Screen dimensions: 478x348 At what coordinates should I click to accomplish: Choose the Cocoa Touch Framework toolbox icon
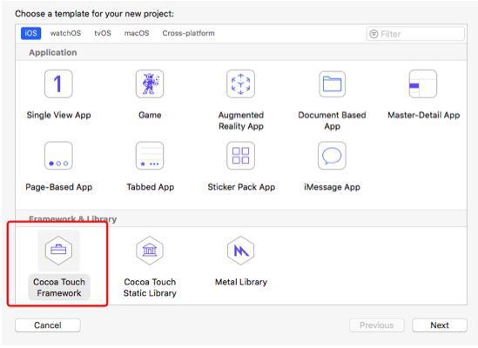pyautogui.click(x=58, y=251)
